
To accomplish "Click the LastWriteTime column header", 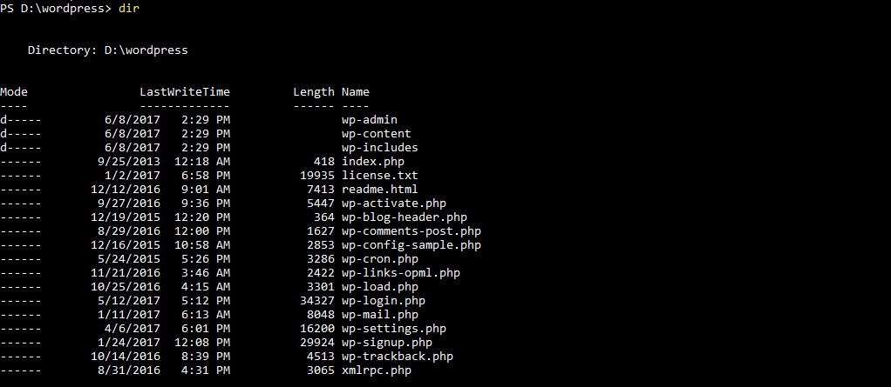I will [185, 91].
